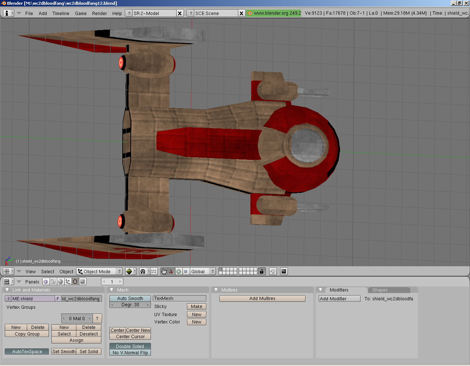Disable the Double Sided toggle
Viewport: 470px width, 366px height.
pos(130,347)
